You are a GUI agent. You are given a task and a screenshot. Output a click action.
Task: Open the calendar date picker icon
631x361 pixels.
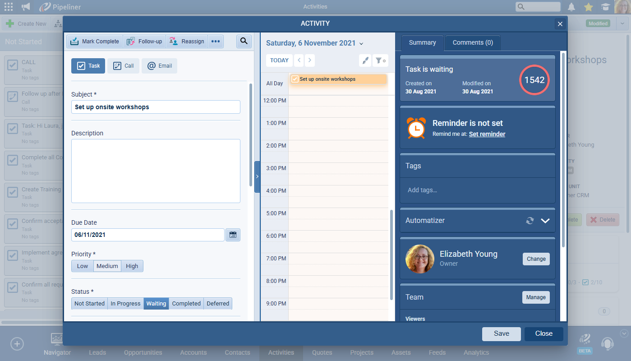tap(233, 235)
